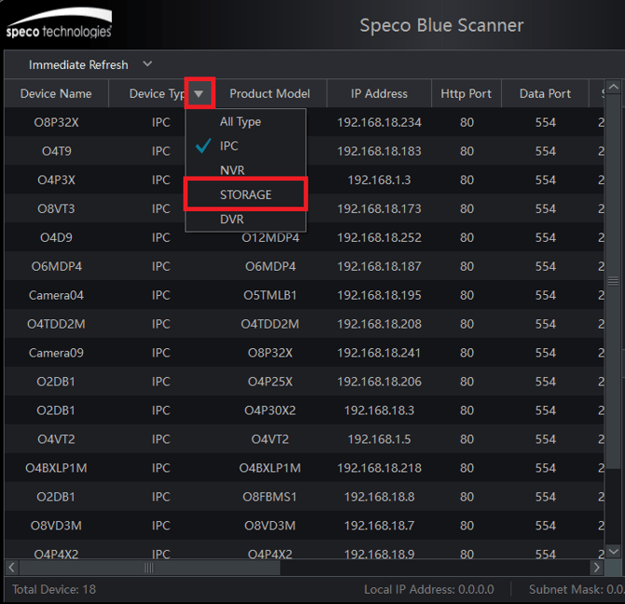
Task: Toggle the checked IPC filter option
Action: 229,147
